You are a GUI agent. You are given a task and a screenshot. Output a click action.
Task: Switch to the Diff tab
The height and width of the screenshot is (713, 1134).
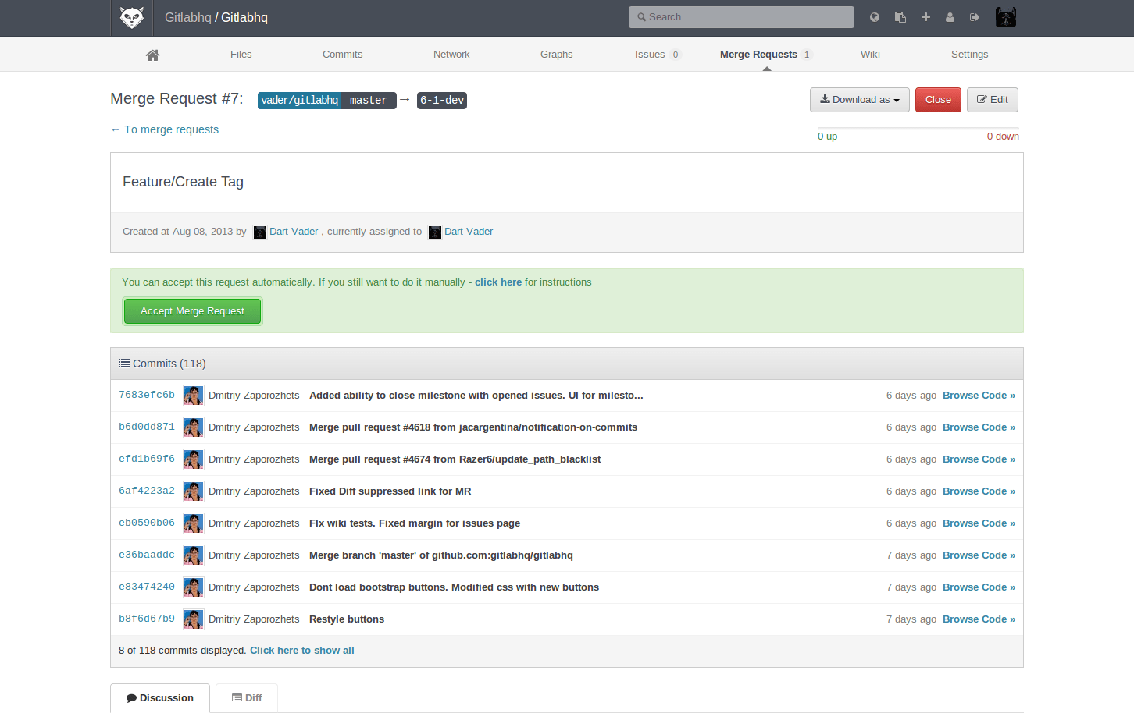[246, 697]
